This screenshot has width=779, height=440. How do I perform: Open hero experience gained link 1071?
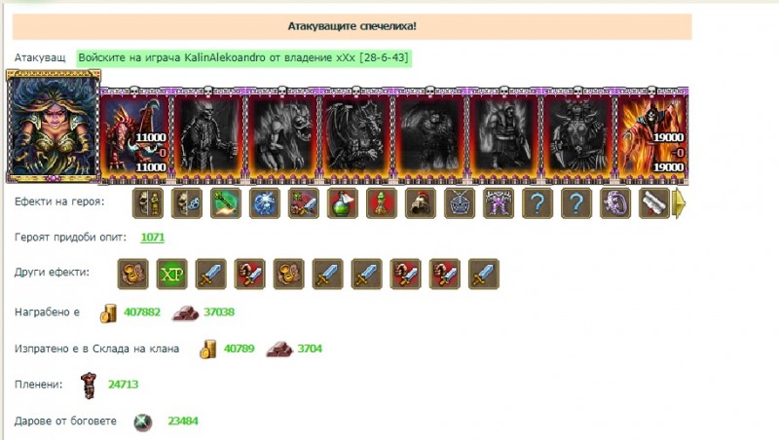(x=153, y=237)
